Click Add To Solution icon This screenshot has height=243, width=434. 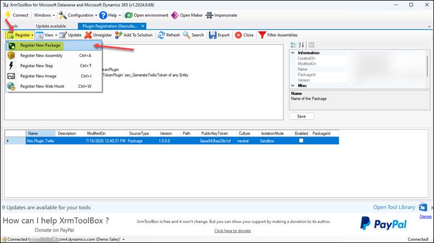coord(119,35)
